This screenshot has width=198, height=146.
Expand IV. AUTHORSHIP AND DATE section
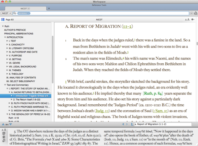7,52
